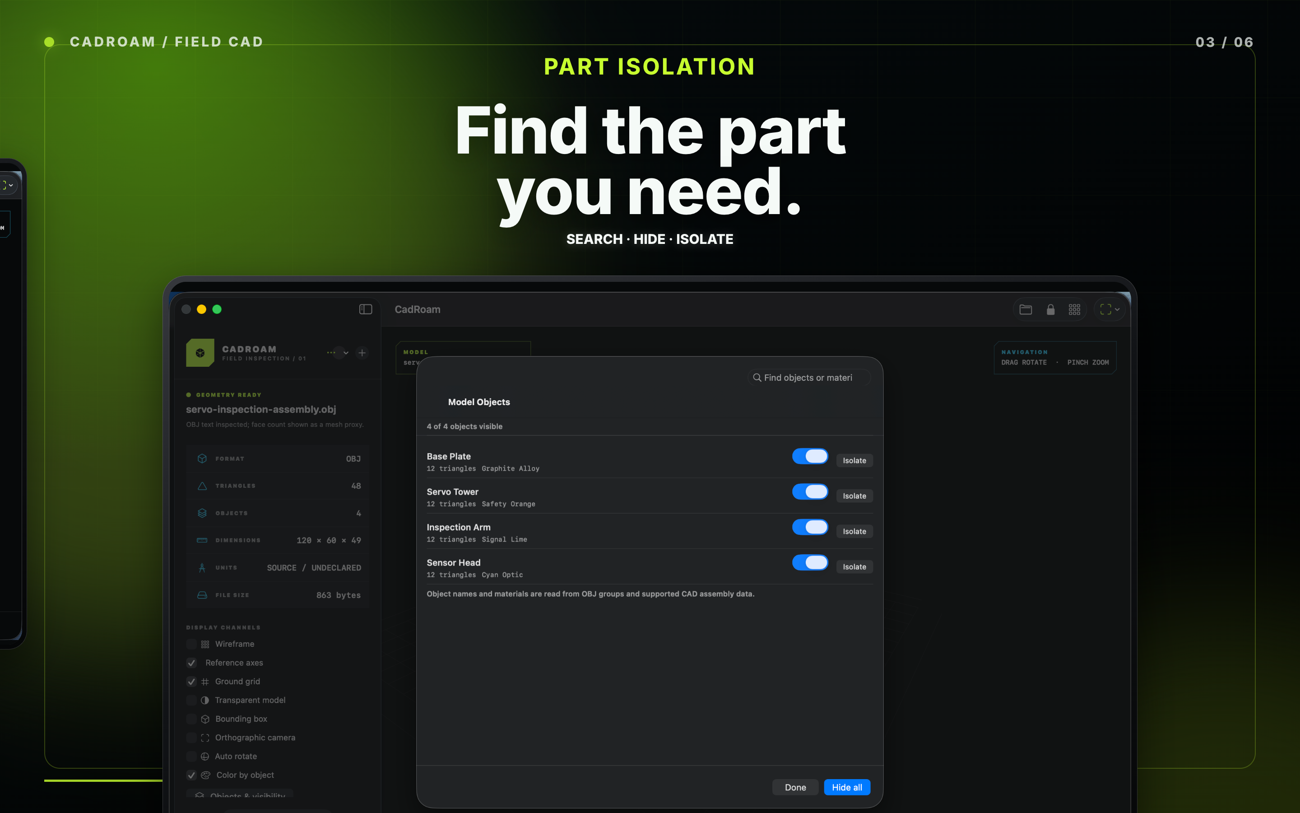1300x813 pixels.
Task: Focus the Find objects or materials search field
Action: click(809, 378)
